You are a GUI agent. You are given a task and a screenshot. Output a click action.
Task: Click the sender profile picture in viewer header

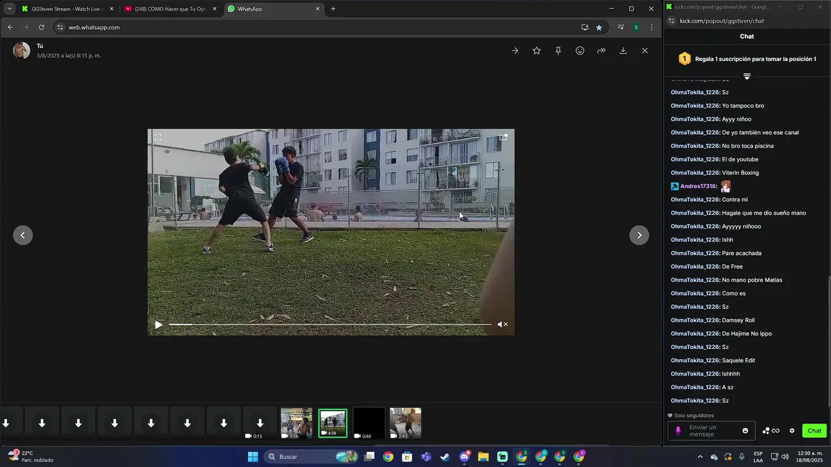click(x=21, y=51)
